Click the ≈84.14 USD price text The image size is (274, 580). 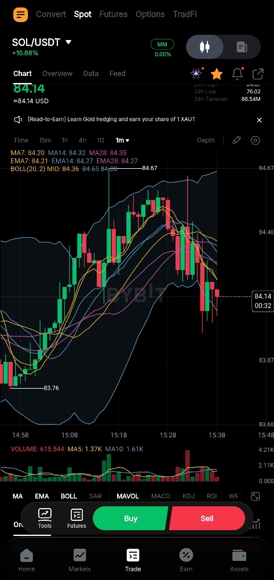pyautogui.click(x=31, y=101)
